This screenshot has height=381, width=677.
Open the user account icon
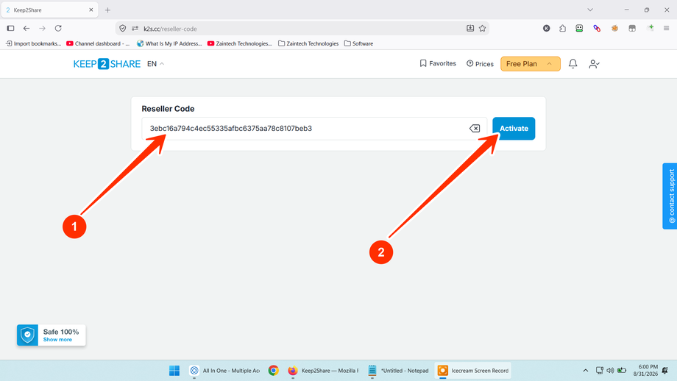(594, 64)
